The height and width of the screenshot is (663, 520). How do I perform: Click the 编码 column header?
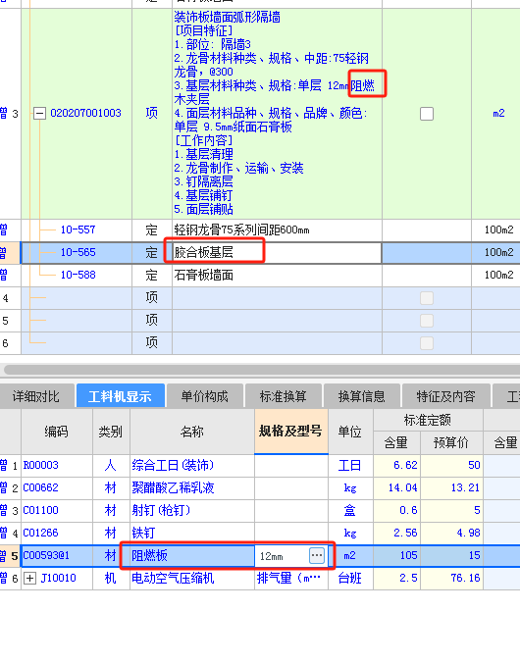click(57, 432)
